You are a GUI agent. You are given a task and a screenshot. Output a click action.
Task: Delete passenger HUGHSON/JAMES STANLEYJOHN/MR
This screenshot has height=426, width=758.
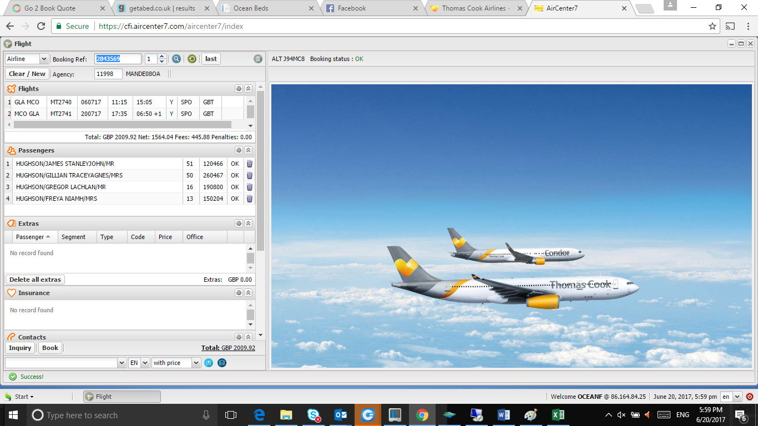[x=250, y=164]
